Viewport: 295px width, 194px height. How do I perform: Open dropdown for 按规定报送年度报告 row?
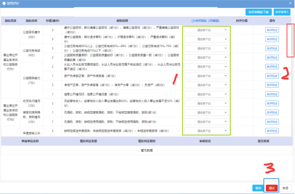(206, 131)
